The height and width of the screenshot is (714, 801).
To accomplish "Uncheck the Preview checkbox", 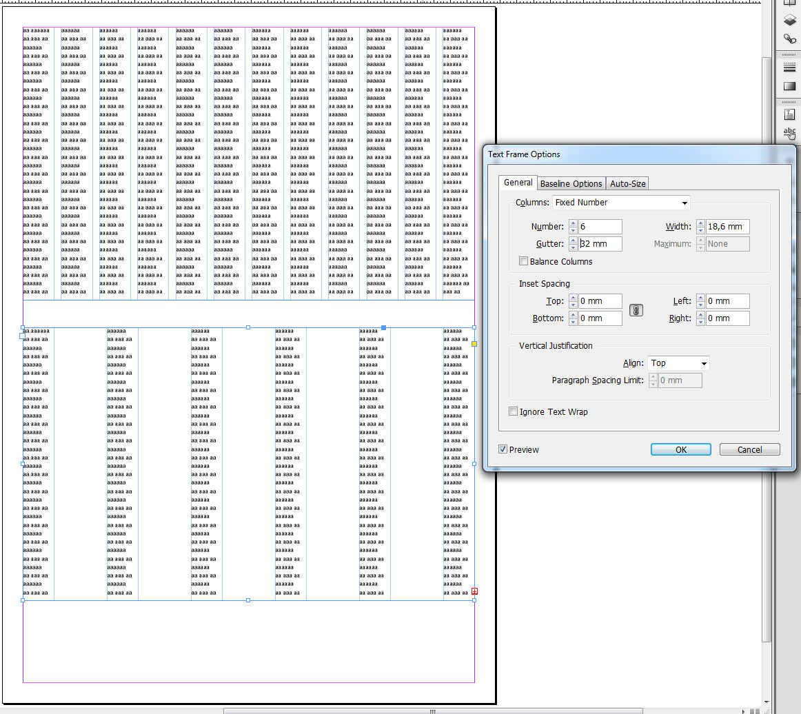I will tap(503, 449).
